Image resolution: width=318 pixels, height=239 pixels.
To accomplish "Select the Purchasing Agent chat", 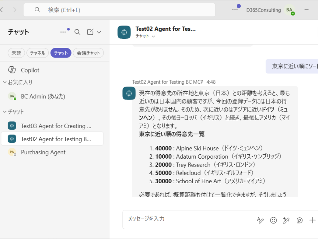I will click(x=43, y=152).
